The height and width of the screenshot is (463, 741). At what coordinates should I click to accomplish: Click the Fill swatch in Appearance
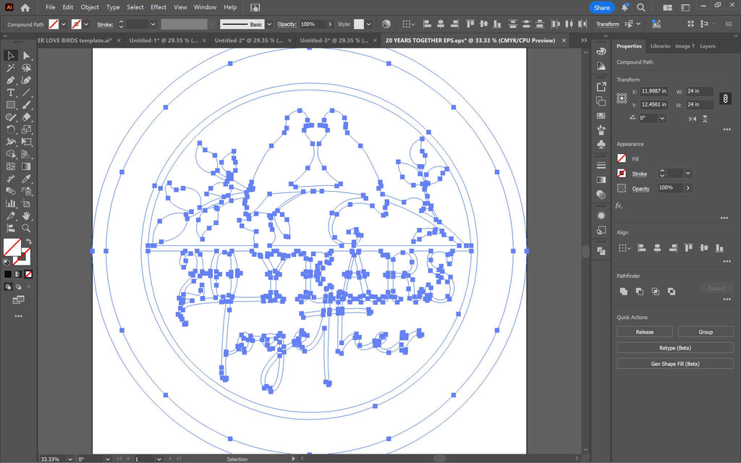622,158
